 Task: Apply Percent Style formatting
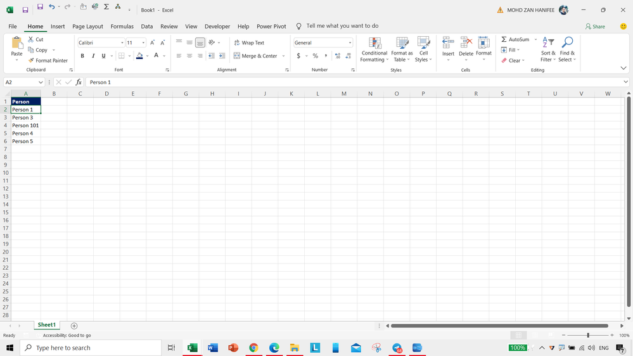pyautogui.click(x=316, y=56)
